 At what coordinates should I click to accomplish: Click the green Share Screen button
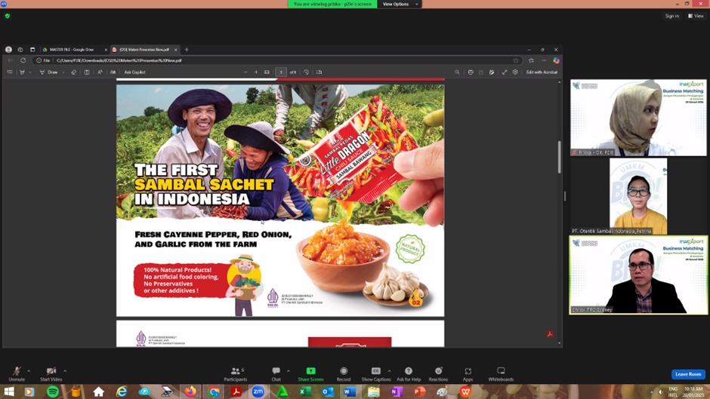[x=310, y=373]
